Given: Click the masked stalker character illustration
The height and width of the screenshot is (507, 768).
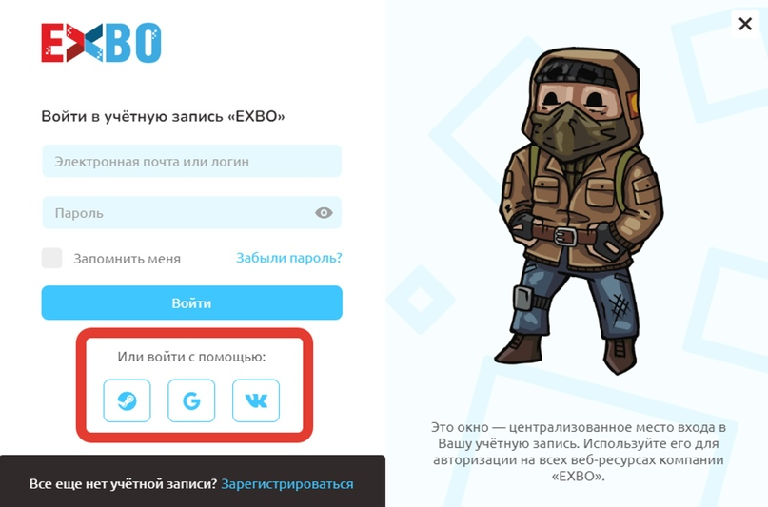Looking at the screenshot, I should [x=581, y=210].
